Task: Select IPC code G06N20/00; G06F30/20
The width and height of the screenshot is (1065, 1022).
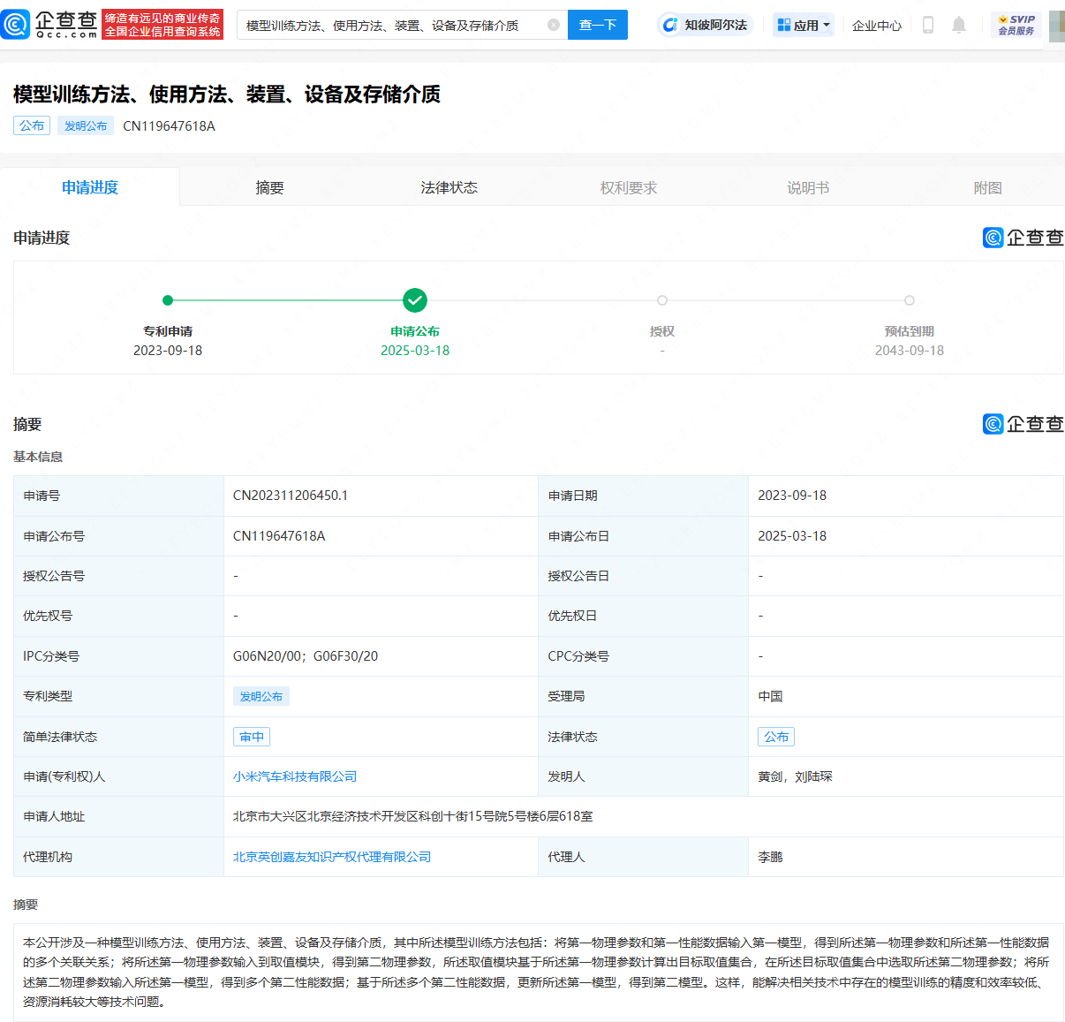Action: (x=306, y=656)
